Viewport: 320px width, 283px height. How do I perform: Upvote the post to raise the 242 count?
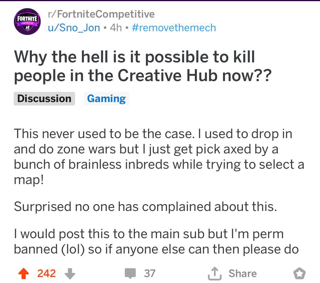click(24, 273)
